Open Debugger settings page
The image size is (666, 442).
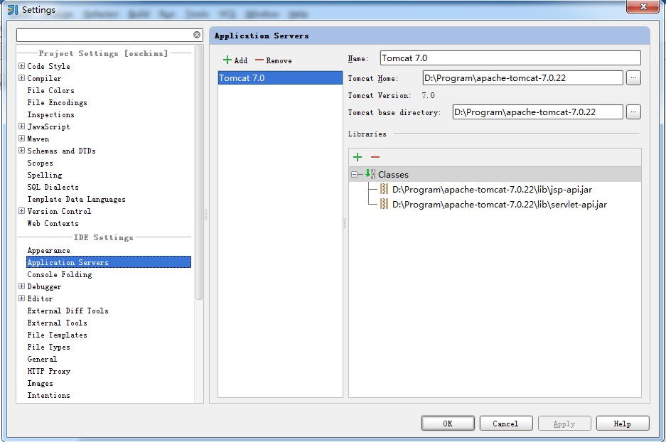tap(44, 286)
